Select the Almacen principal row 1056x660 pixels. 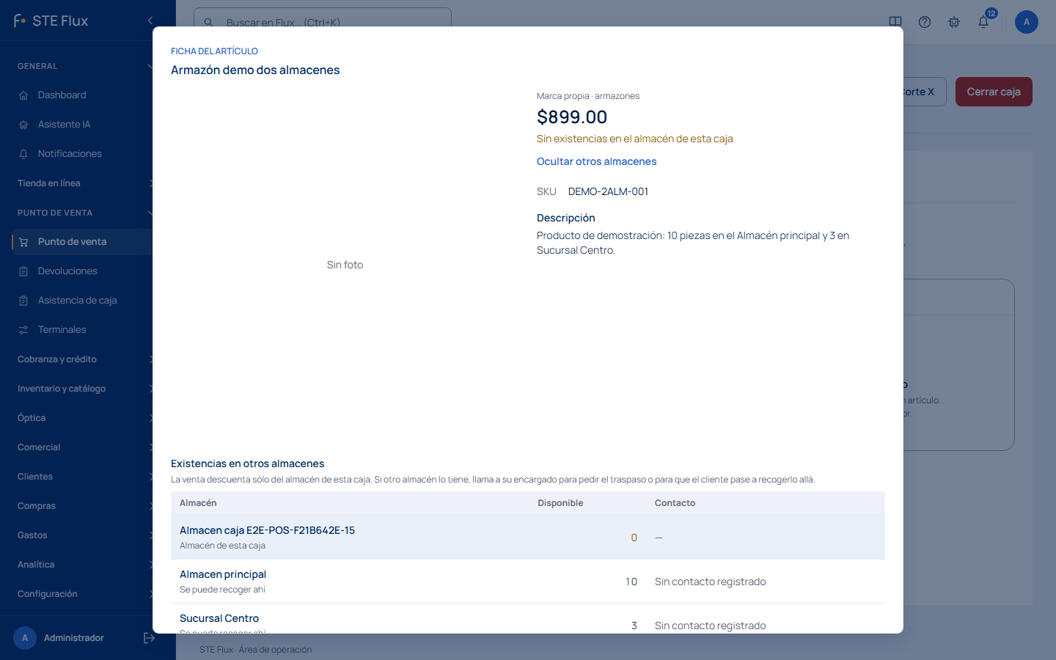[528, 582]
